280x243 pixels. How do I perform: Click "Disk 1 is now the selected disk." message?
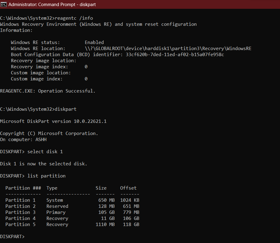click(x=43, y=164)
